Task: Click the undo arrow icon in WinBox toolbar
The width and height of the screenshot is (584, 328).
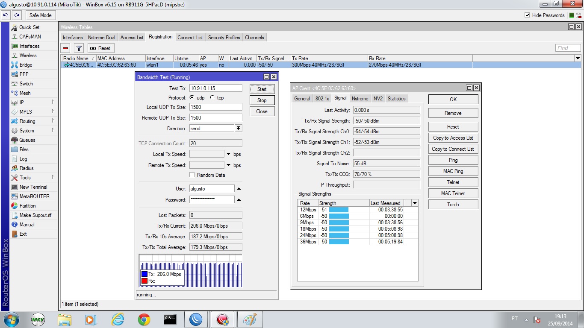Action: [6, 15]
